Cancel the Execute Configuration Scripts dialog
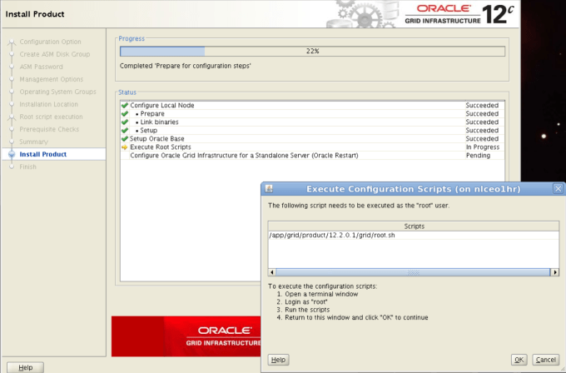Viewport: 566px width, 373px height. [544, 360]
